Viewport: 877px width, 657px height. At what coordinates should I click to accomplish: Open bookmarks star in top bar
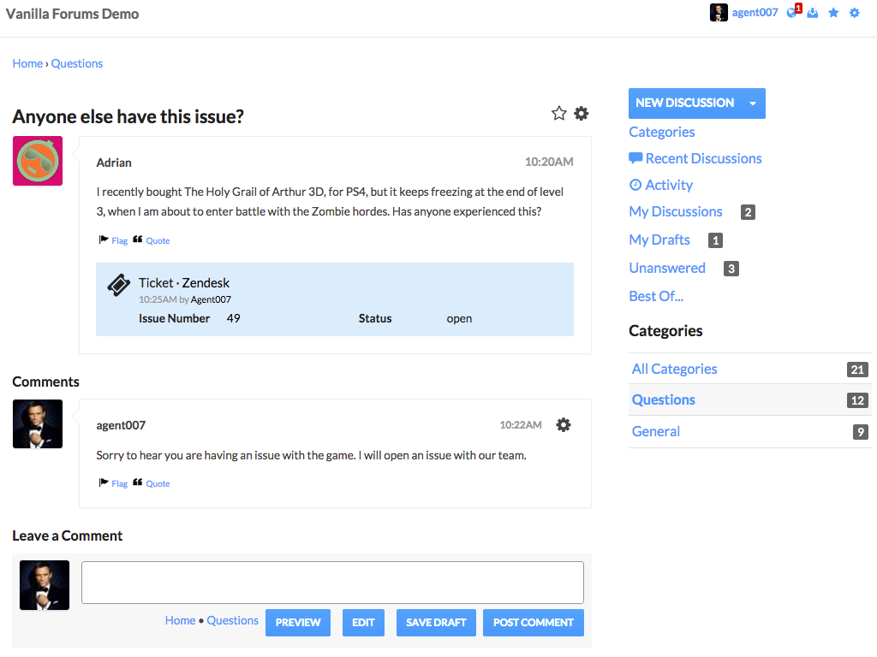833,13
